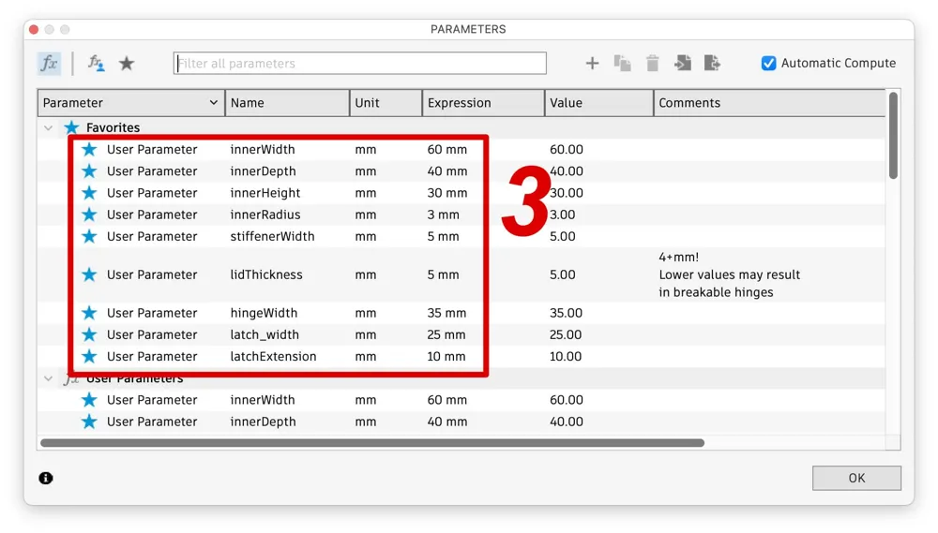This screenshot has width=938, height=533.
Task: Toggle the star on the stiffenerWidth row
Action: coord(89,237)
